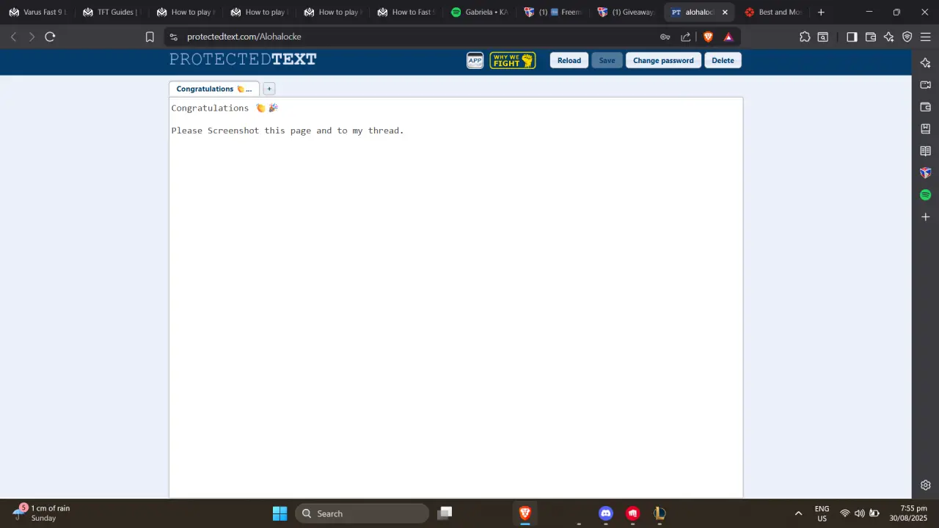Viewport: 939px width, 528px height.
Task: Open the APP download icon
Action: pyautogui.click(x=475, y=60)
